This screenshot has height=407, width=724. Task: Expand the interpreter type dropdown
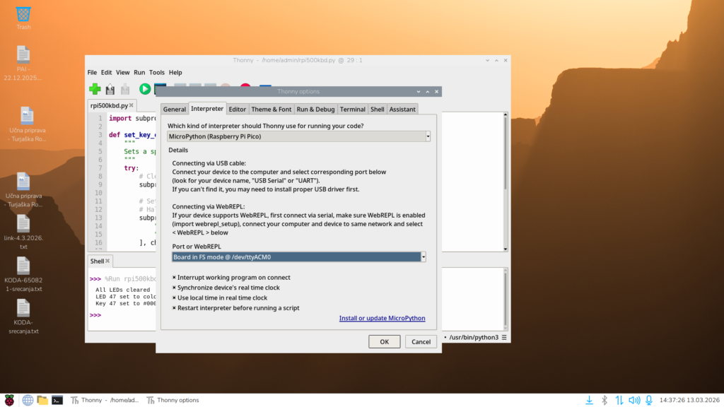click(427, 136)
